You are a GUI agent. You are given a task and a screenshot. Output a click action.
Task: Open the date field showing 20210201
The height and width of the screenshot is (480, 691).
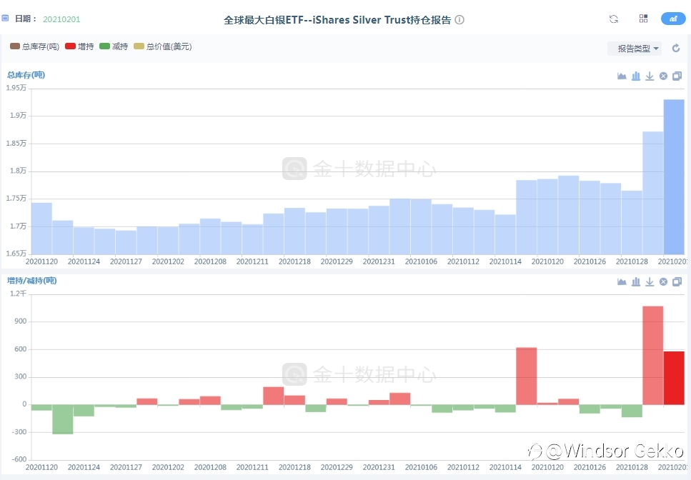[61, 19]
